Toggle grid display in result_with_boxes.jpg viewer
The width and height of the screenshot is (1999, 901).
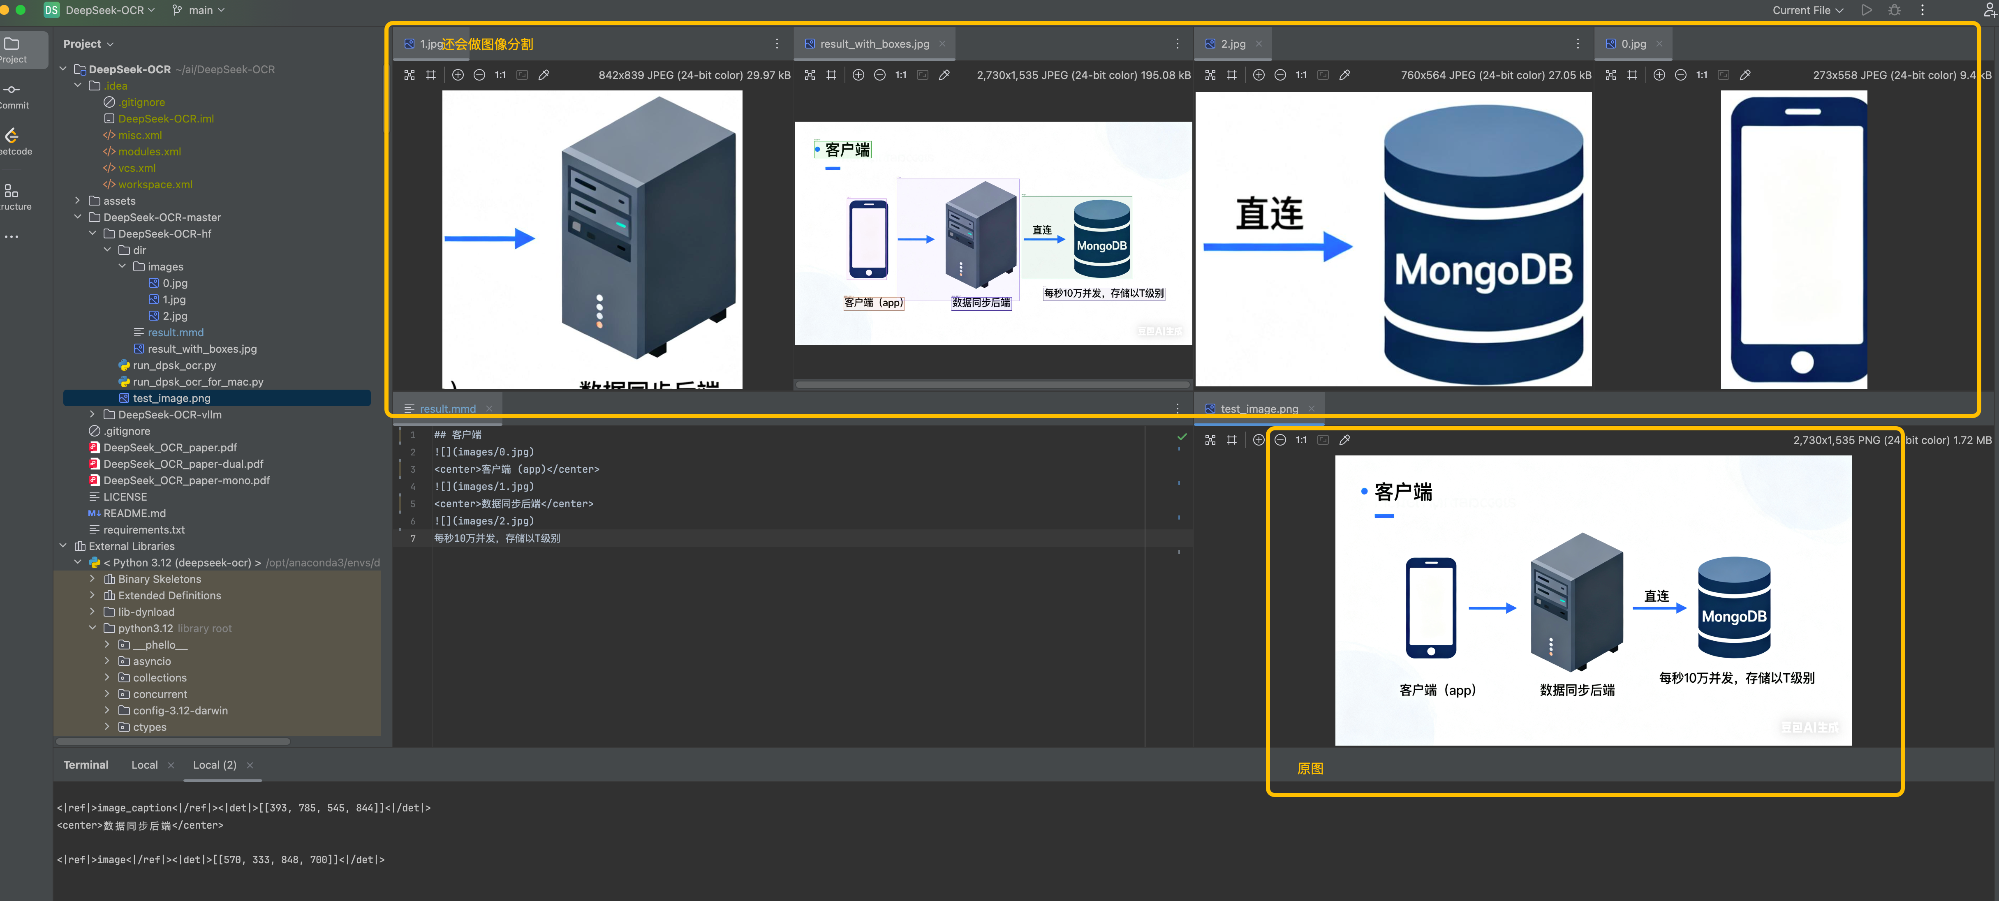pyautogui.click(x=831, y=75)
